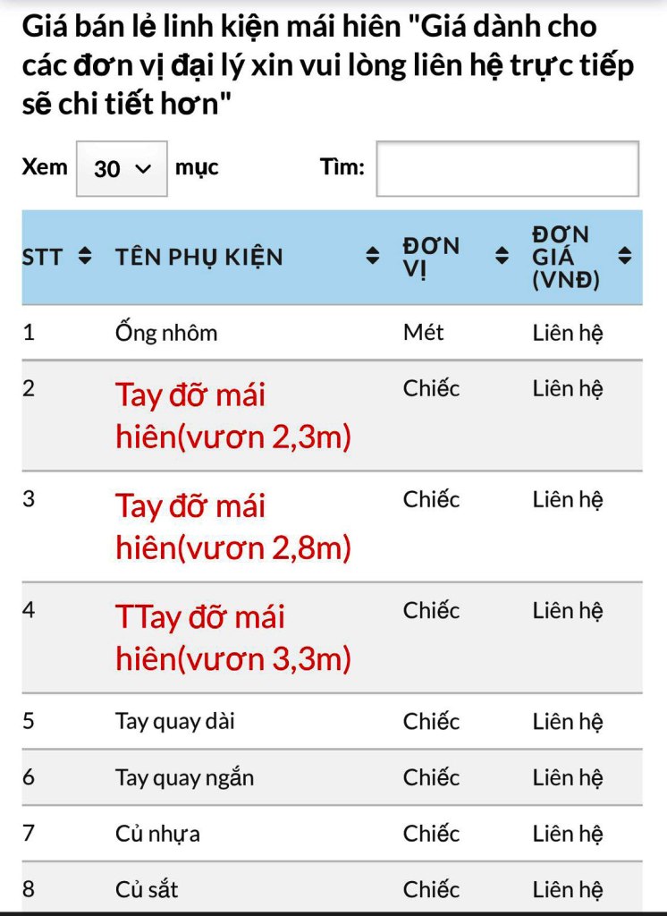667x916 pixels.
Task: Click Liên hệ price for Ống nhôm
Action: (570, 332)
